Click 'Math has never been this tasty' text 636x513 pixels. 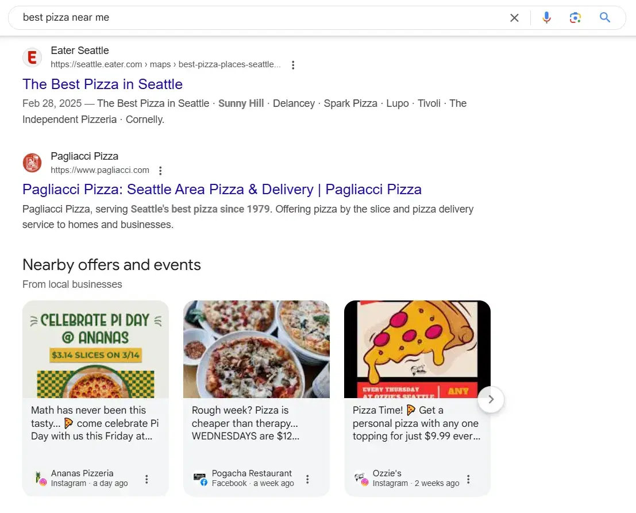(x=95, y=423)
